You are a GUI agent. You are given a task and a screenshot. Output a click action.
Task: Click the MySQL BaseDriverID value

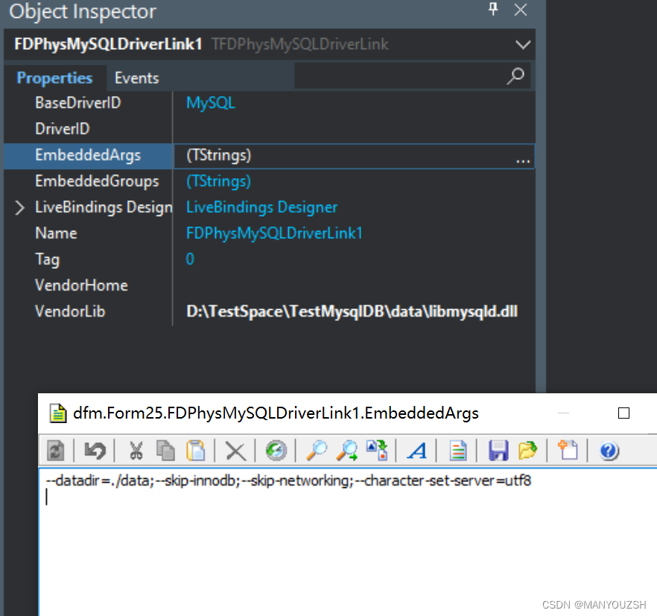coord(211,103)
